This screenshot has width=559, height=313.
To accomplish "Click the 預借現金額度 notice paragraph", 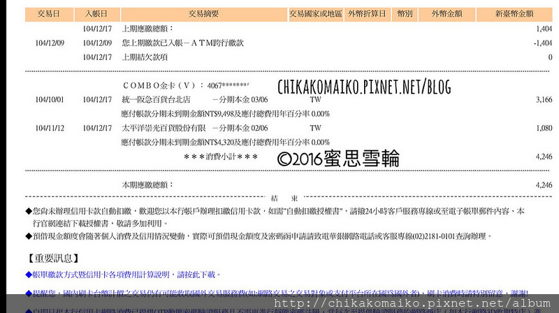I will pos(259,236).
